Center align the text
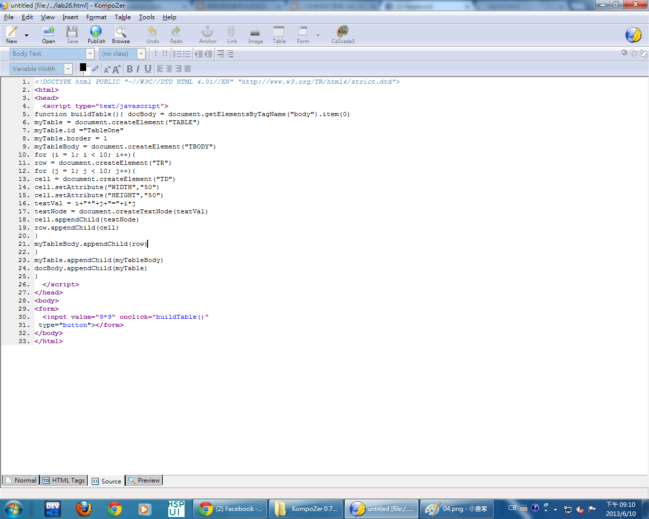The width and height of the screenshot is (649, 519). click(169, 69)
